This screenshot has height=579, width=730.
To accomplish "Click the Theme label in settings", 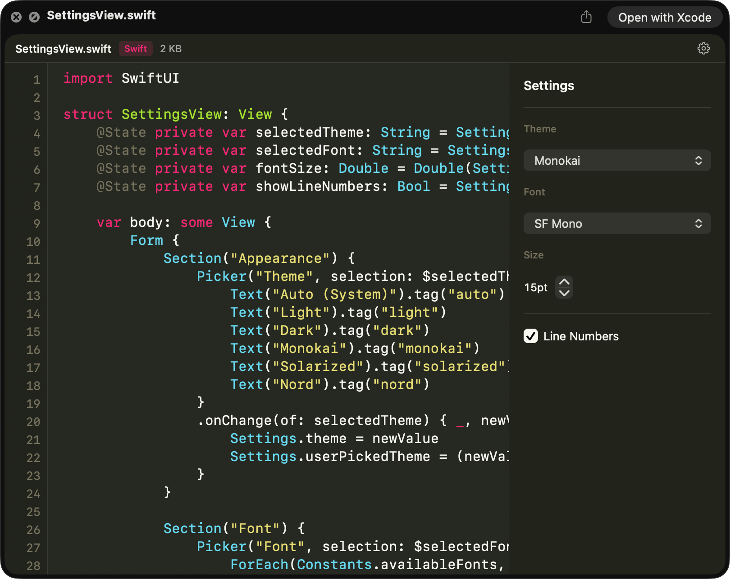I will point(540,129).
